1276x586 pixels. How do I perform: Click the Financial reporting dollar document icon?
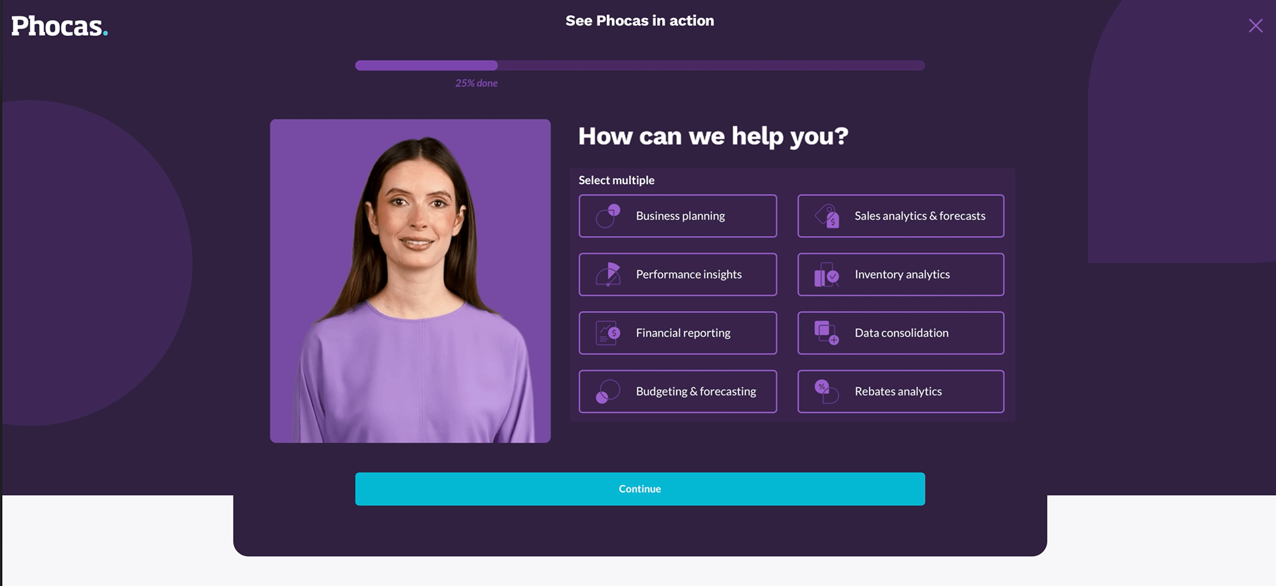[607, 333]
